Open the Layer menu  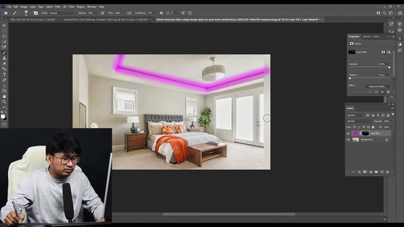[x=33, y=7]
